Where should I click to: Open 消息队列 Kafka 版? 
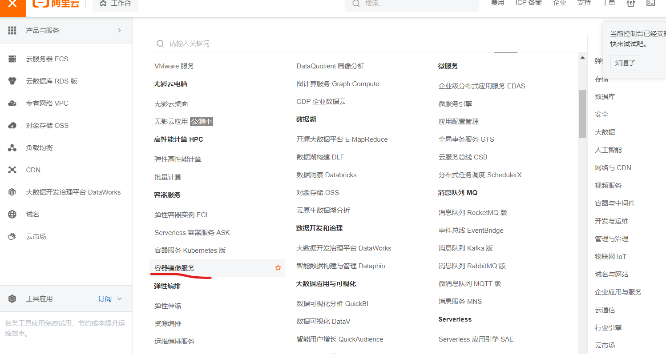tap(466, 248)
